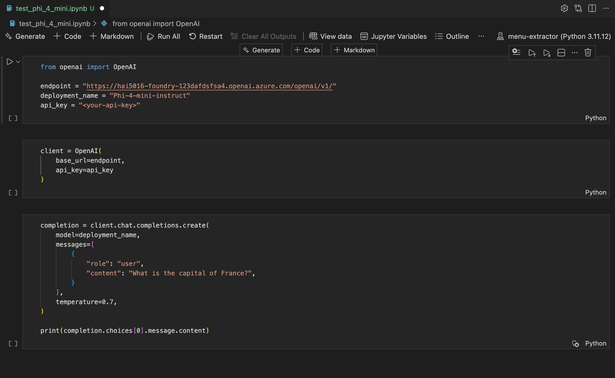Delete cell with trash icon
615x378 pixels.
click(x=588, y=53)
